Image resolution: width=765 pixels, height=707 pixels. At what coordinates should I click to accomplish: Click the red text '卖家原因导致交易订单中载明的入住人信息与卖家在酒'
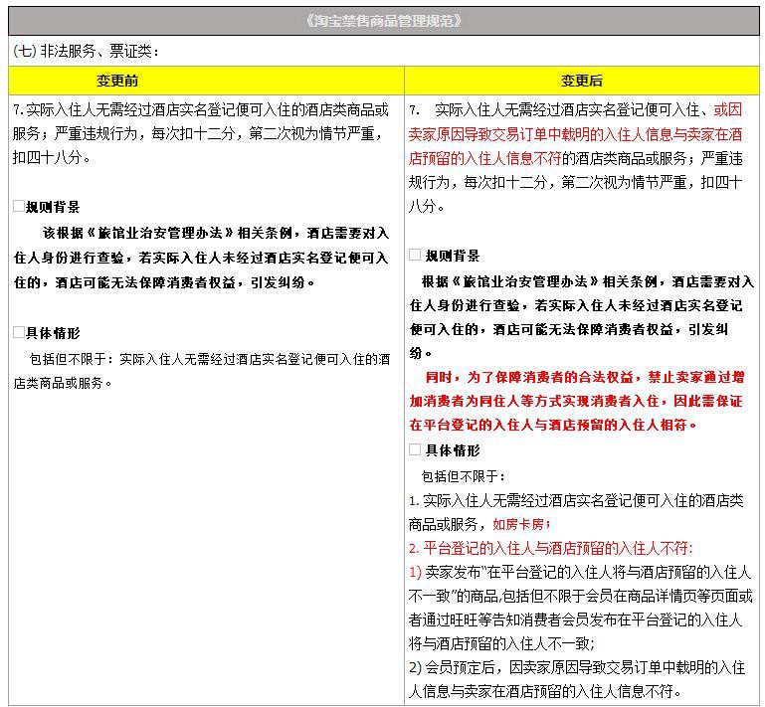pyautogui.click(x=576, y=134)
